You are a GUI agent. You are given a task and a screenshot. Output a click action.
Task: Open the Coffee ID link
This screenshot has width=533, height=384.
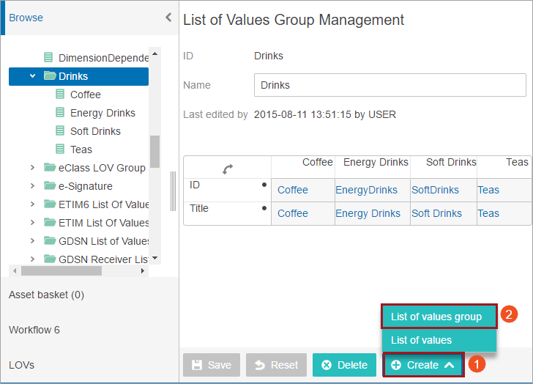[x=293, y=190]
